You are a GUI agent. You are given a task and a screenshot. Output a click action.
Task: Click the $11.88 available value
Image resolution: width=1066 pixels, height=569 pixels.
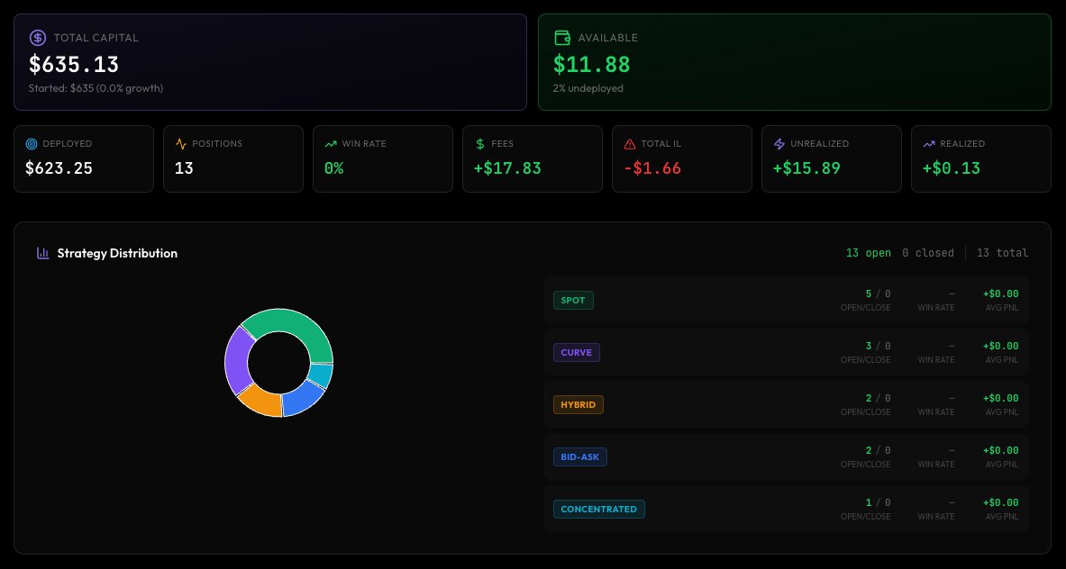591,65
